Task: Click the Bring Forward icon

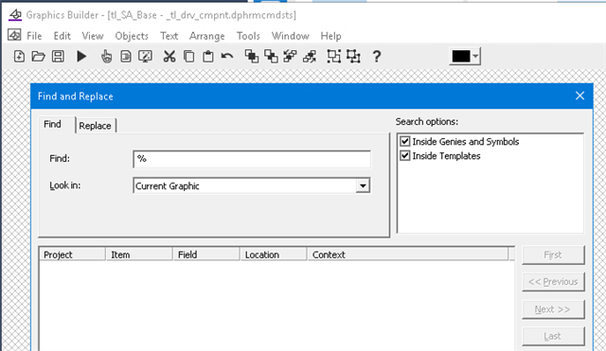Action: pos(291,57)
